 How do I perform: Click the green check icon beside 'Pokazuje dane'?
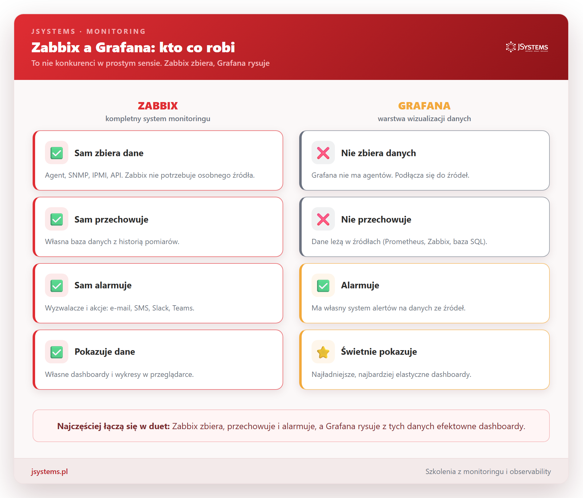tap(57, 352)
